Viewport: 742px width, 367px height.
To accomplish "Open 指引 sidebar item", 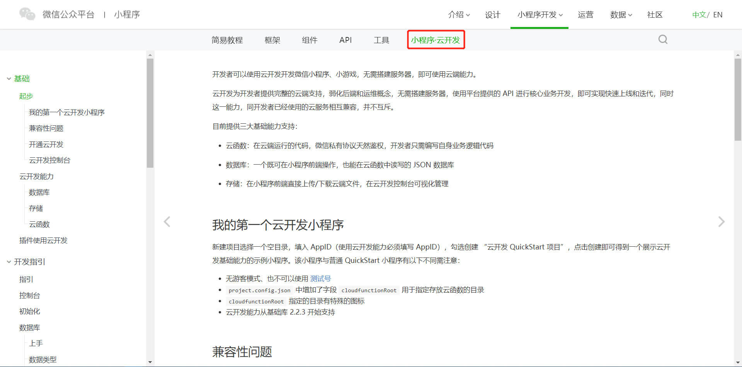I will click(26, 279).
